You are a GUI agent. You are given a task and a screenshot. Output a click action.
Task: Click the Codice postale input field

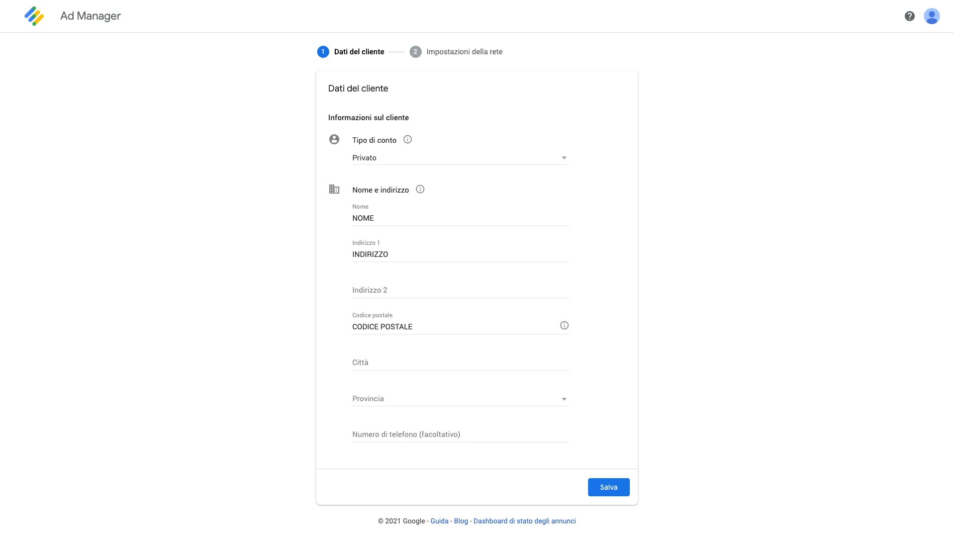point(455,327)
